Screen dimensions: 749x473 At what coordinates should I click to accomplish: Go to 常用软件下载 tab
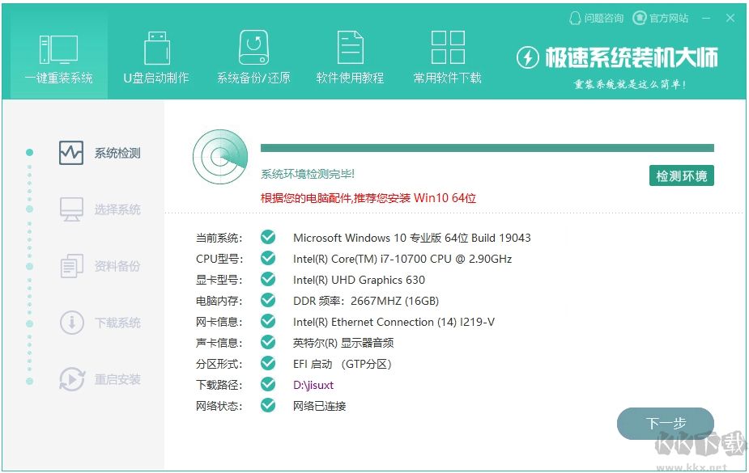coord(448,57)
